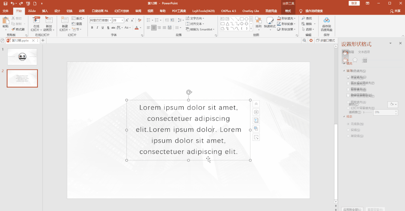Select the Effects pentagon icon in format pane
This screenshot has height=211, width=405.
(355, 60)
